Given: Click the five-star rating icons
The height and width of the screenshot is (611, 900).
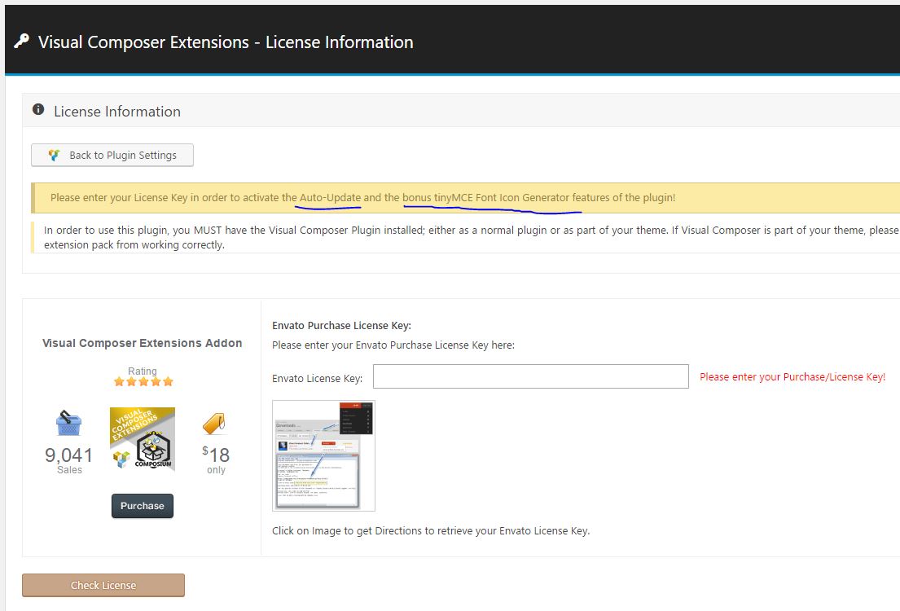Looking at the screenshot, I should point(143,381).
